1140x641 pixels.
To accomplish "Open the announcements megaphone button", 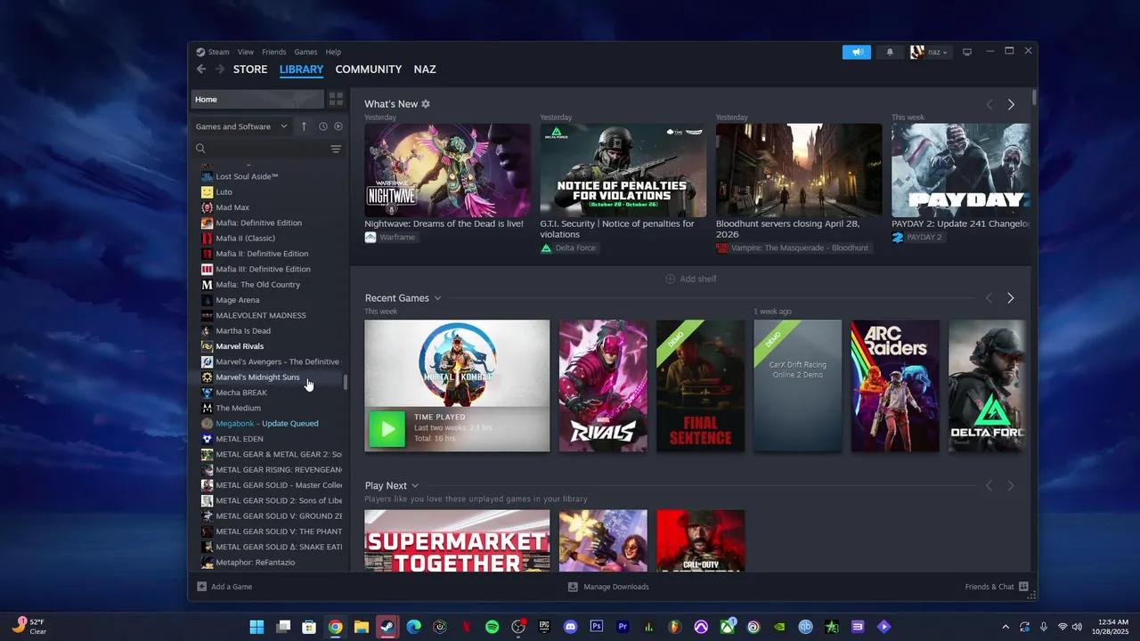I will (857, 52).
